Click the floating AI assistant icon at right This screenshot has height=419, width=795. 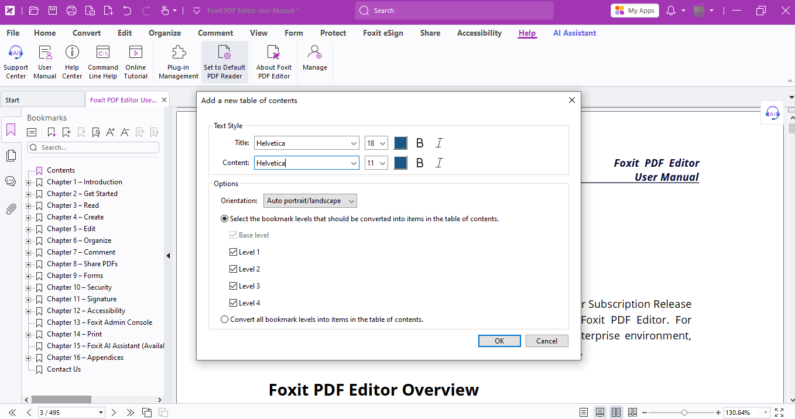(772, 113)
